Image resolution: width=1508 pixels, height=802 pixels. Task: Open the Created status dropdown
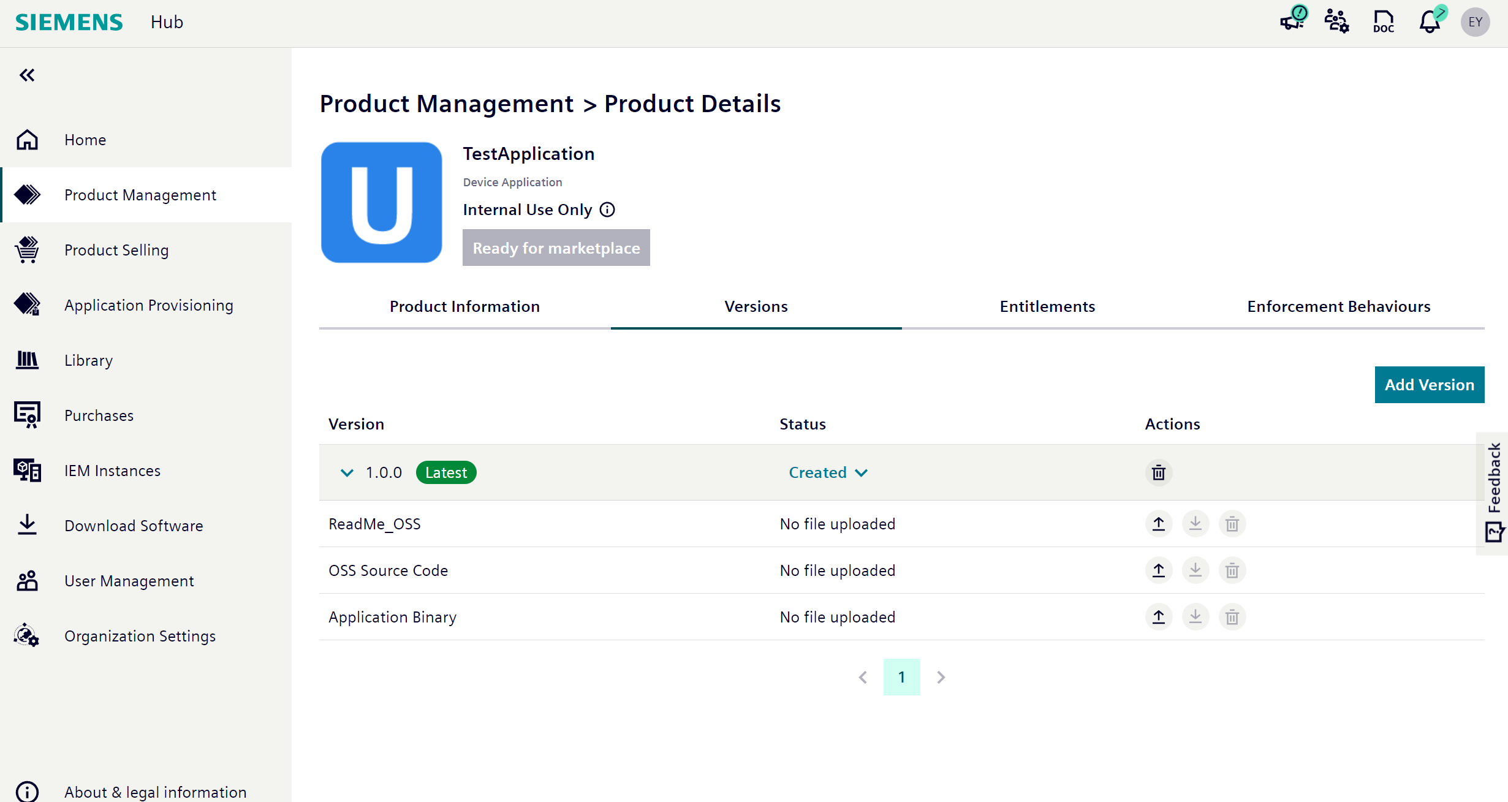tap(828, 472)
